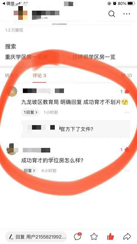The image size is (137, 244).
Task: Switch to the 评论 3 tab
Action: tap(39, 76)
